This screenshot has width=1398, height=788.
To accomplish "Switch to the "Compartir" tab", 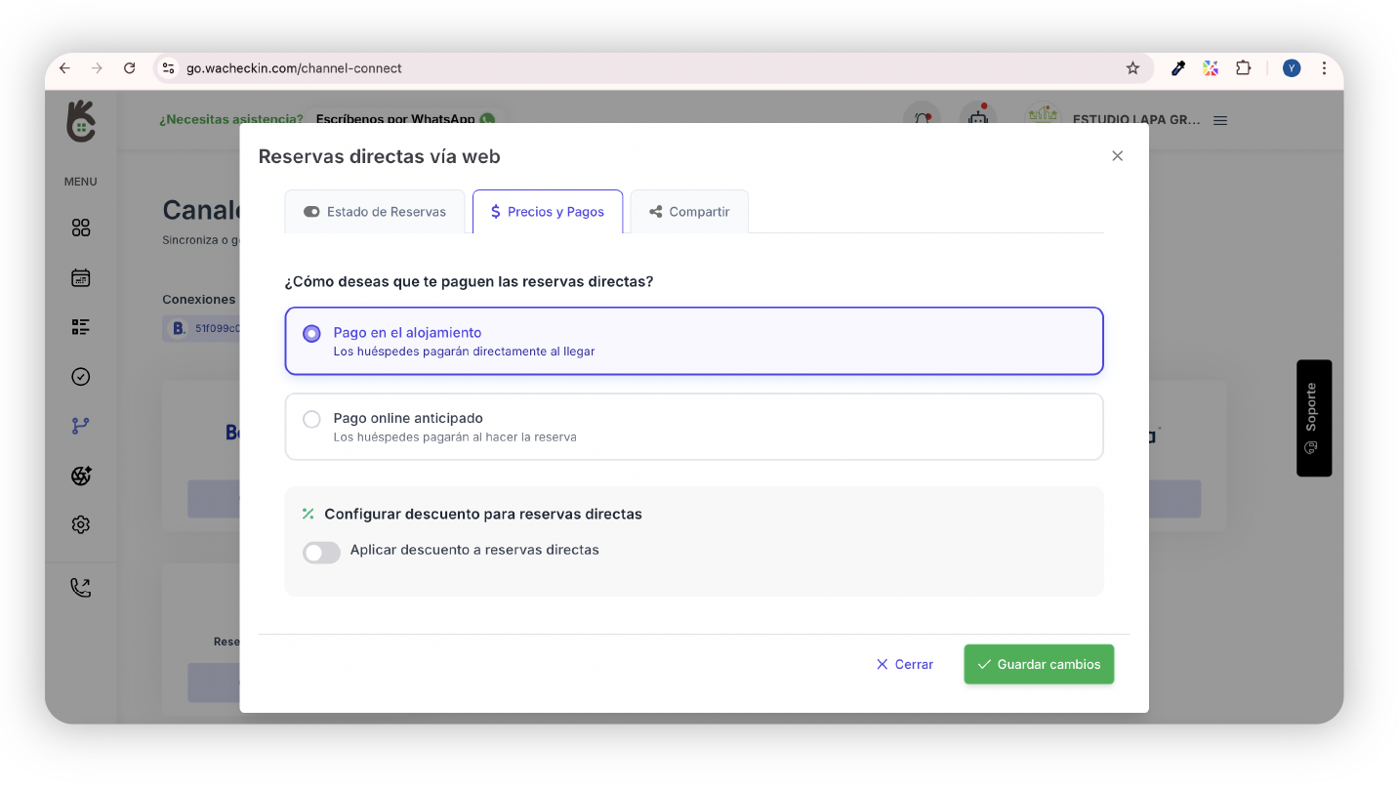I will click(689, 212).
